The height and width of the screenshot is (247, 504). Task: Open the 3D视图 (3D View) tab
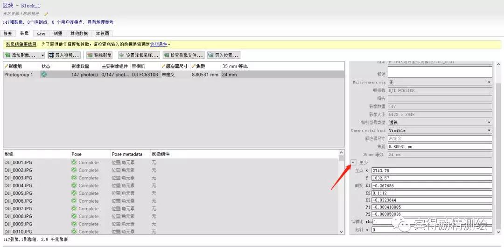pos(102,34)
